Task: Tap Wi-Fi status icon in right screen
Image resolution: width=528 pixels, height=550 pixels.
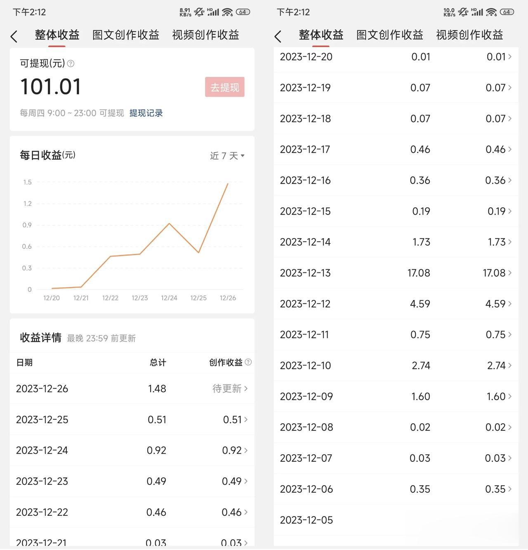Action: [x=491, y=12]
